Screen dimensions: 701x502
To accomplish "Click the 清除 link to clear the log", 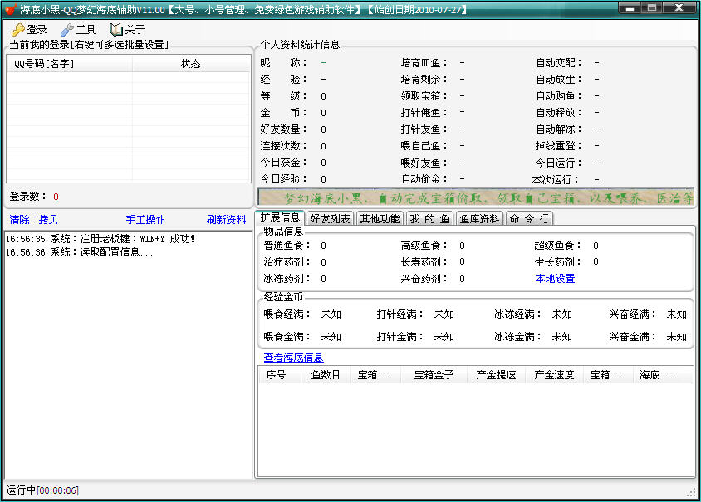I will click(x=19, y=220).
